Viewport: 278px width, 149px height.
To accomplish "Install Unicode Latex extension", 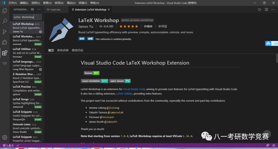I will pos(38,132).
